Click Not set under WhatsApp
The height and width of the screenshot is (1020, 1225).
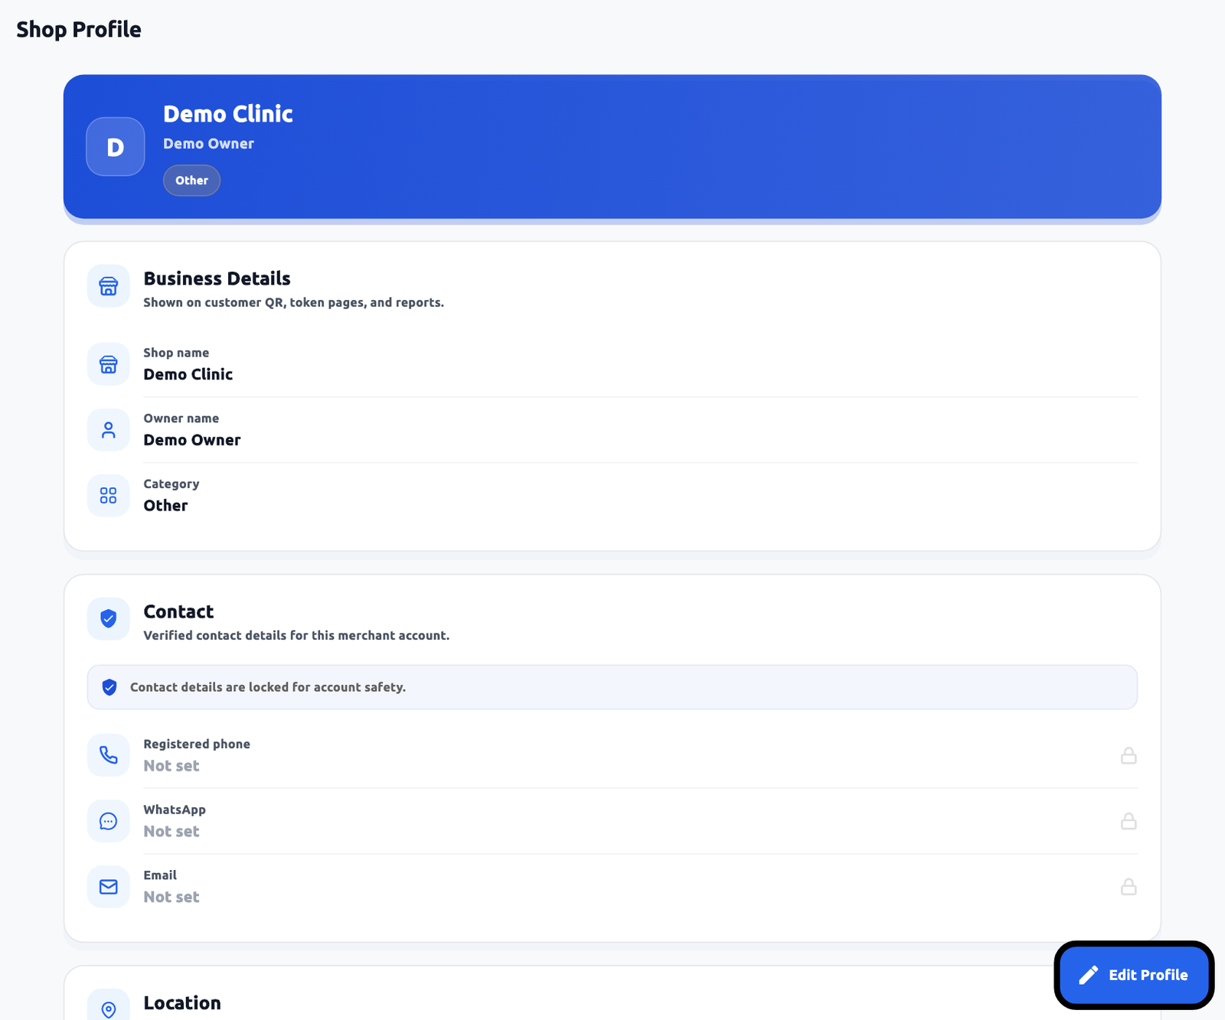171,832
